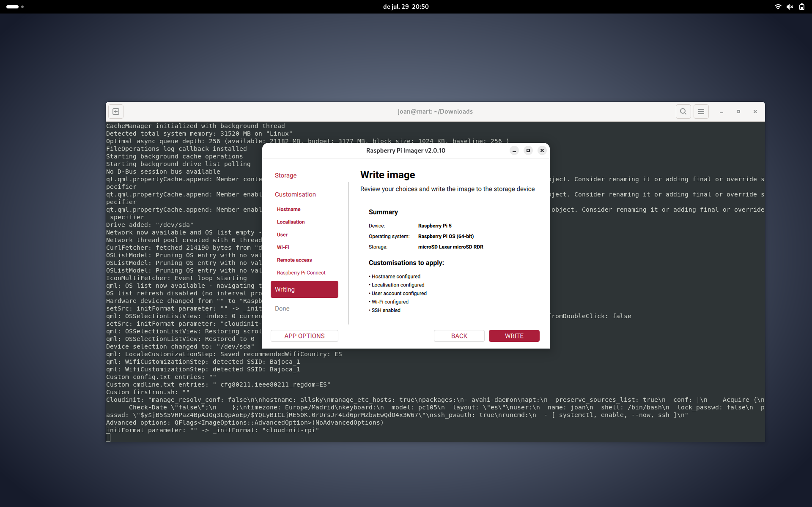Viewport: 812px width, 507px height.
Task: Click terminal cursor at prompt
Action: [x=108, y=438]
